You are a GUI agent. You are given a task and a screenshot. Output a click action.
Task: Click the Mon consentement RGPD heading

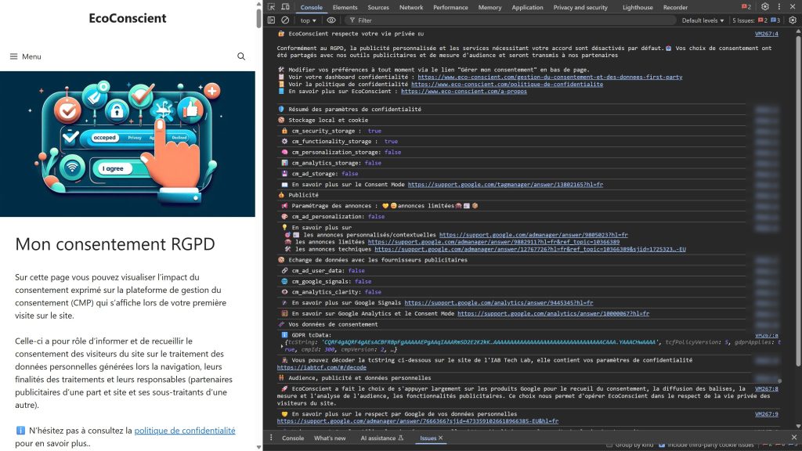tap(115, 244)
